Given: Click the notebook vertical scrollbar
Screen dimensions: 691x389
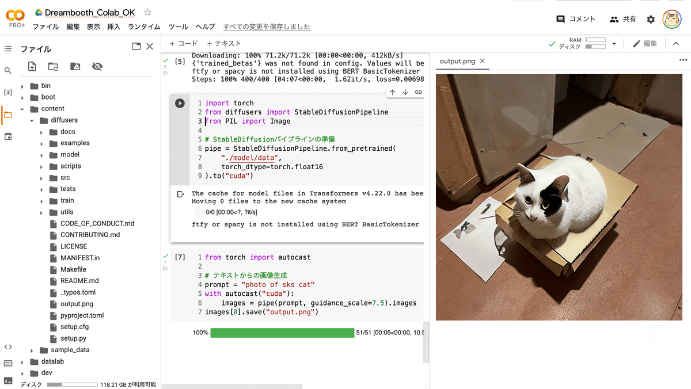Looking at the screenshot, I should point(426,342).
